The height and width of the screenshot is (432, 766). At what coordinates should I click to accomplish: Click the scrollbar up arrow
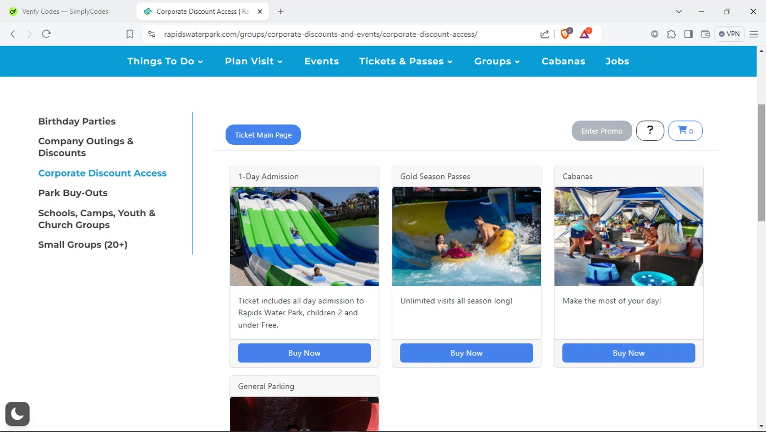pyautogui.click(x=761, y=50)
